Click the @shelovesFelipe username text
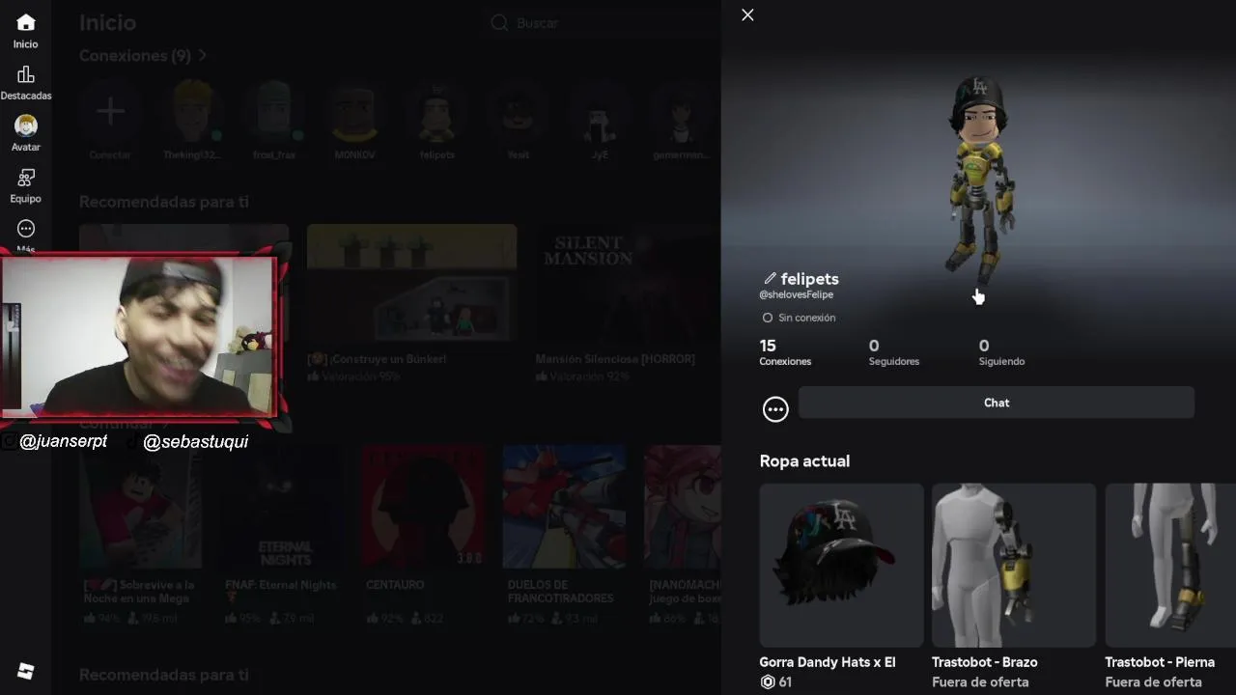 (797, 294)
